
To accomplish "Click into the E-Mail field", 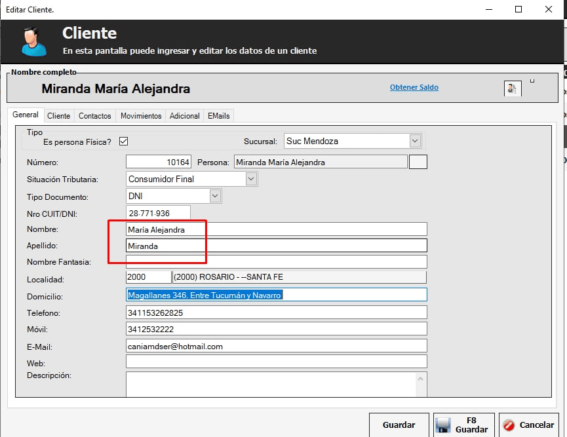I will (275, 346).
